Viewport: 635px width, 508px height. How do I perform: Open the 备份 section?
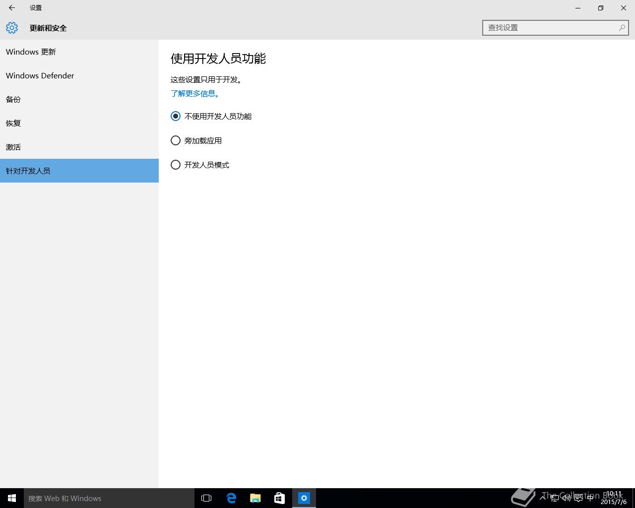(79, 99)
